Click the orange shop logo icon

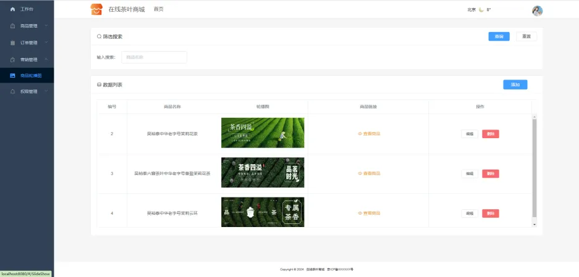point(96,9)
